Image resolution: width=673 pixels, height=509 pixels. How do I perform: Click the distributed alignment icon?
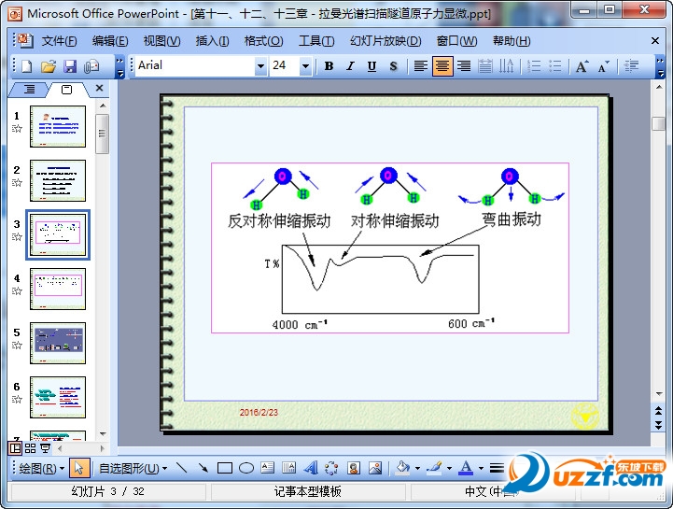point(485,66)
